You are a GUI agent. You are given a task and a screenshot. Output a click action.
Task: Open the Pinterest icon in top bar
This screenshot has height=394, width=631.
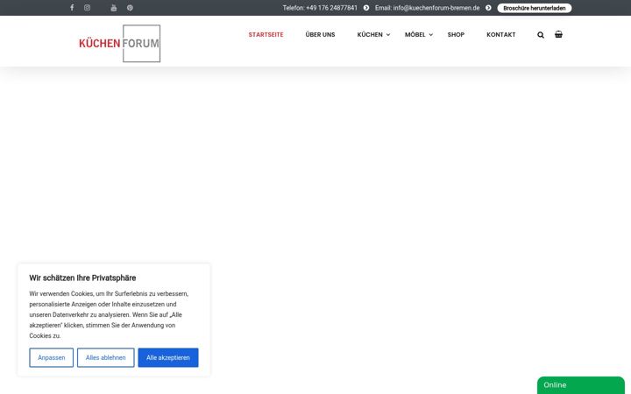130,8
